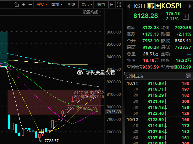Screen dimensions: 193x144
Task: Click the 7723.57 low price label
Action: pyautogui.click(x=51, y=141)
